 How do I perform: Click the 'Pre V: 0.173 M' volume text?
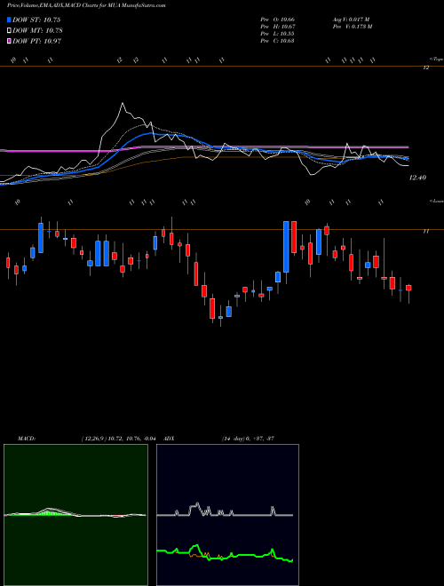tap(352, 27)
